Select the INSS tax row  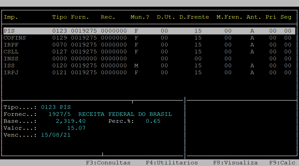11,59
